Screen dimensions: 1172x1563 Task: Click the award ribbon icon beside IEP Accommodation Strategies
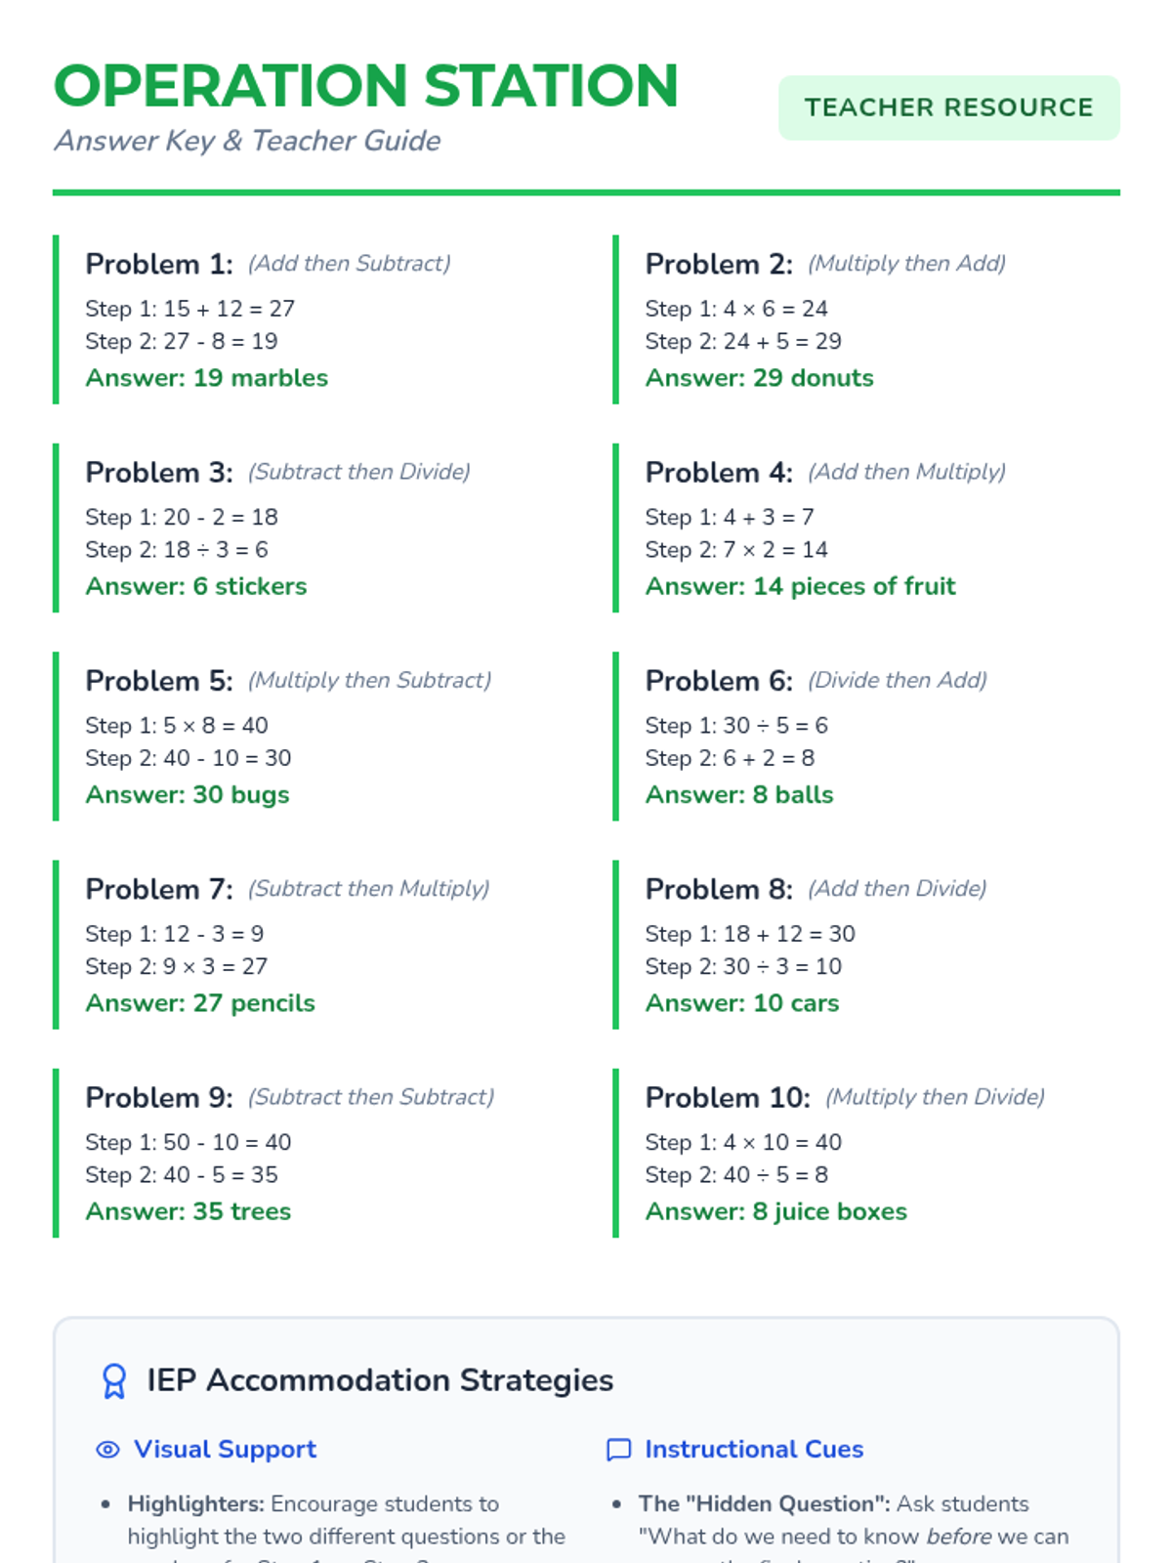114,1380
